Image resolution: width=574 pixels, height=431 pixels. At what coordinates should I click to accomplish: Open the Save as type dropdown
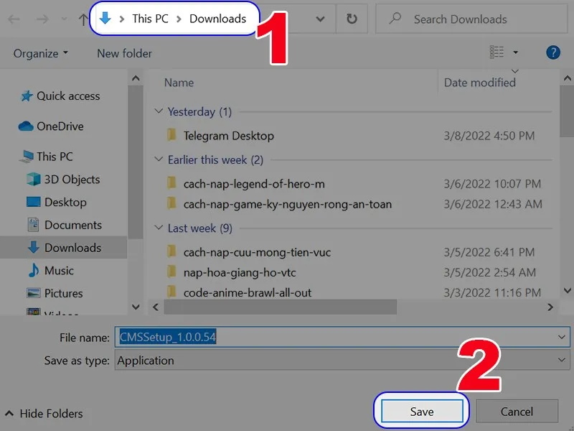(x=562, y=360)
